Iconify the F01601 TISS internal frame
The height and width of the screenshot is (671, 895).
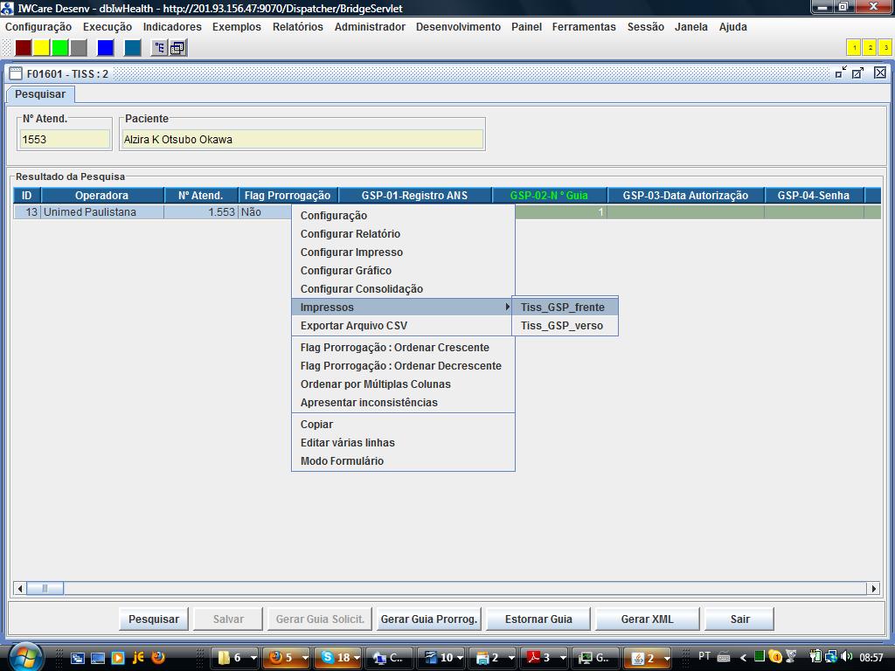(x=841, y=73)
